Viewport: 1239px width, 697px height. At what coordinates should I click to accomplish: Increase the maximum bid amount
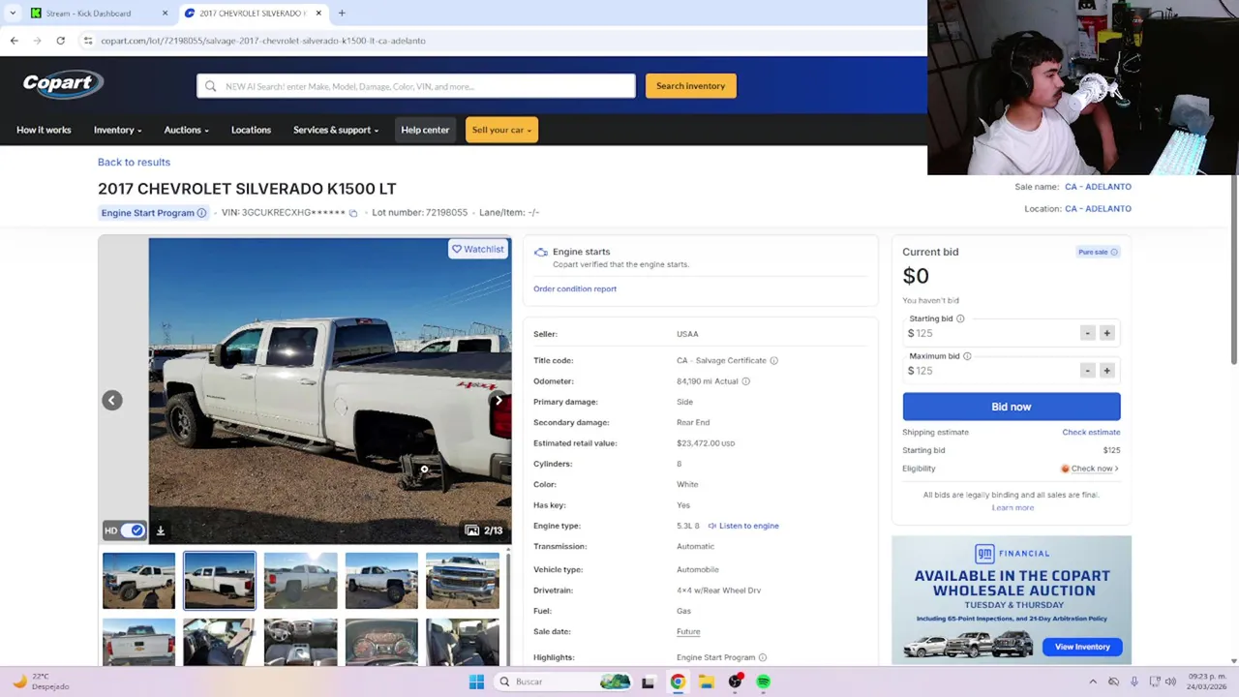[1107, 371]
